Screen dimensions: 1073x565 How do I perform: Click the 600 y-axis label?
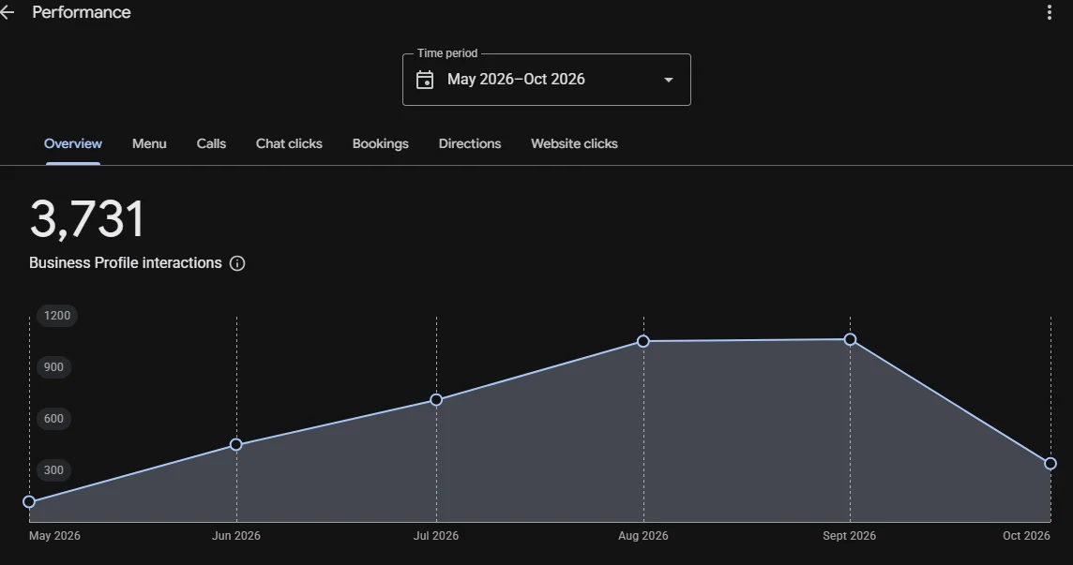(53, 419)
